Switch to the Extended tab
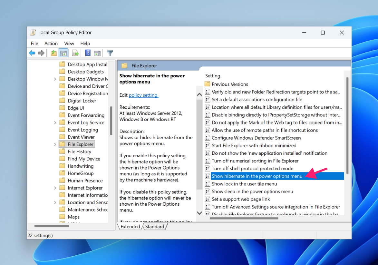Screen dimensions: 378x265 (130, 226)
